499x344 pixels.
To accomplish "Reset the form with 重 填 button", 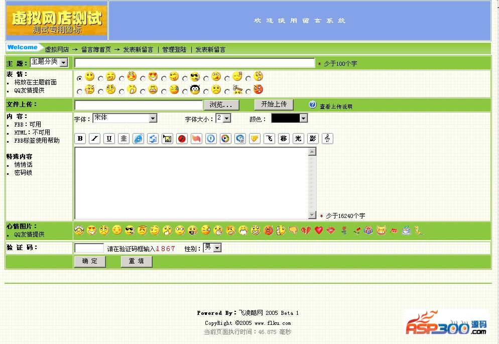I will [x=137, y=261].
